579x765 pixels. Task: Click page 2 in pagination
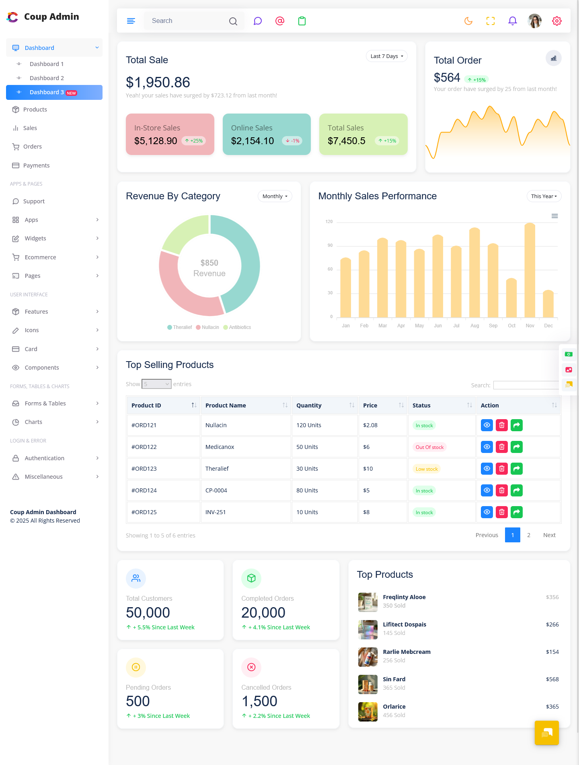click(529, 535)
